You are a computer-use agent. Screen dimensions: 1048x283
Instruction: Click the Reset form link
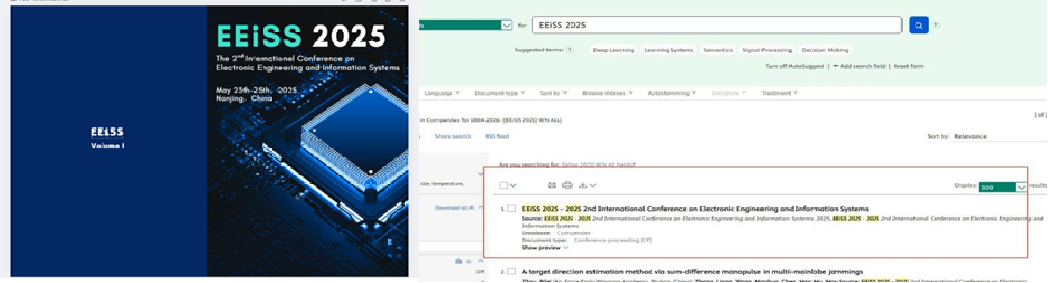click(x=908, y=66)
